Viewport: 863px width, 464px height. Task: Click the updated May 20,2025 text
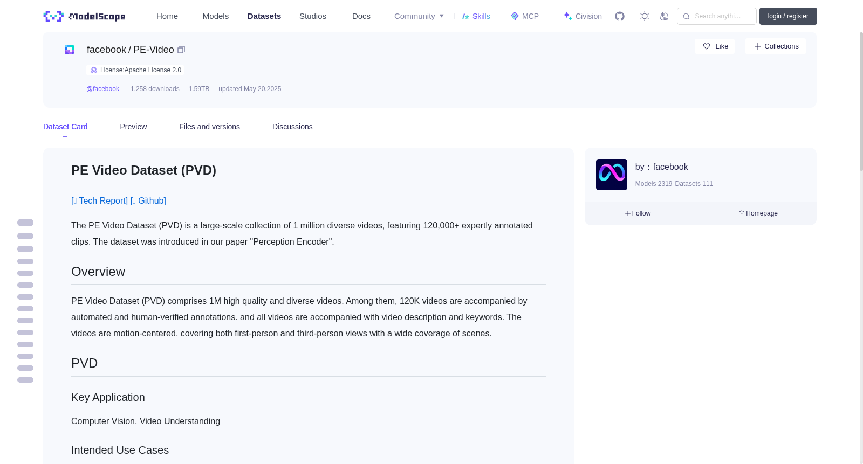click(250, 89)
